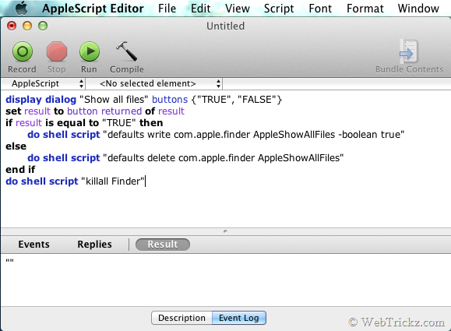The width and height of the screenshot is (451, 331).
Task: Open the Script menu
Action: pos(279,9)
